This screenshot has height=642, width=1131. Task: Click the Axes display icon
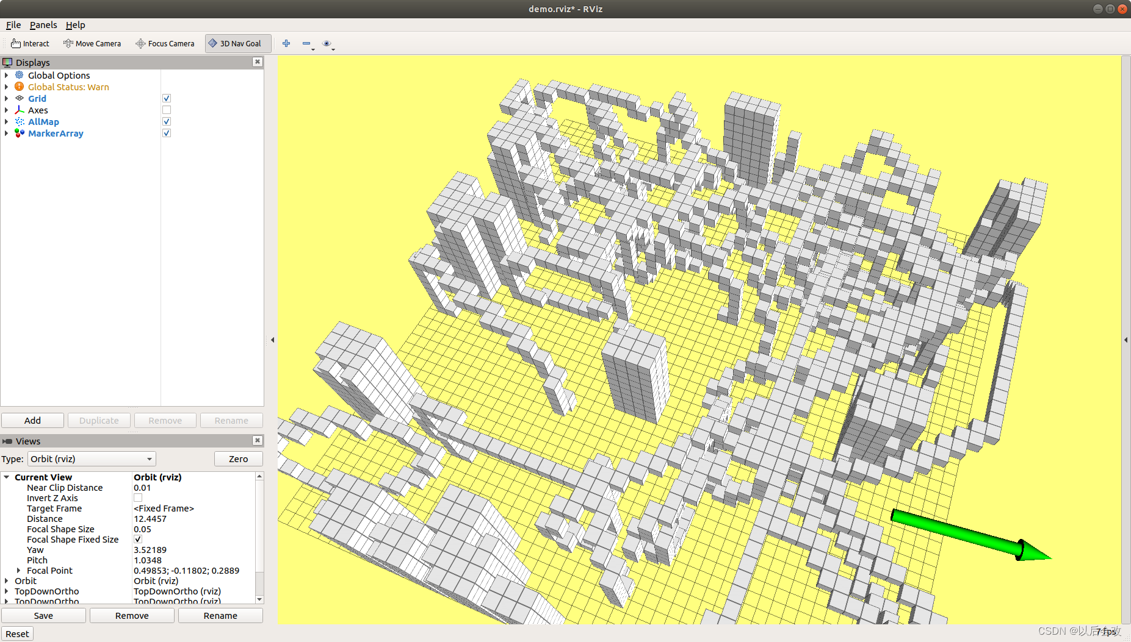coord(20,110)
